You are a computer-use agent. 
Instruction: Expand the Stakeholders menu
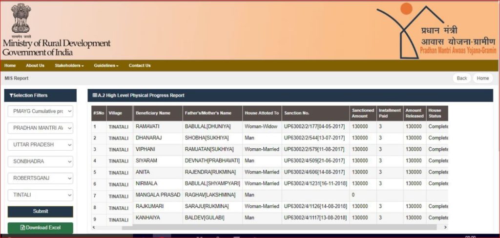coord(69,65)
